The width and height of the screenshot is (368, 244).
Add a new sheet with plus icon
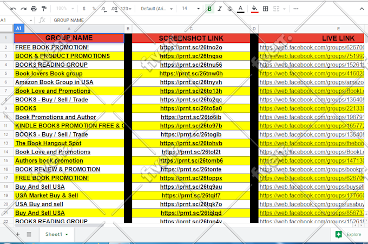18,234
